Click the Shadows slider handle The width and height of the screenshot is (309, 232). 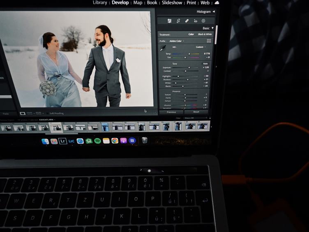coord(188,80)
